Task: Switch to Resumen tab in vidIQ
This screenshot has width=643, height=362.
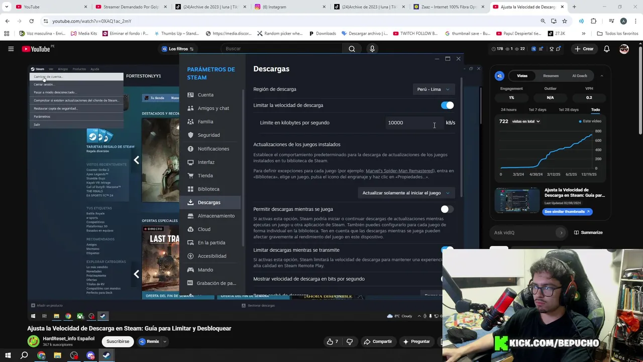Action: (551, 76)
